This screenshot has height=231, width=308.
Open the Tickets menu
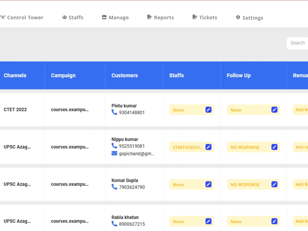pyautogui.click(x=205, y=18)
